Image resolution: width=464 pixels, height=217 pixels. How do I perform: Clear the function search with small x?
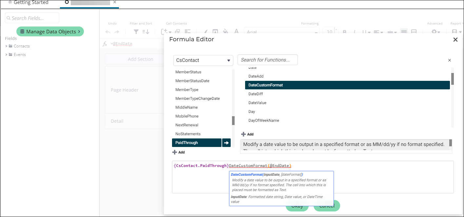(450, 60)
